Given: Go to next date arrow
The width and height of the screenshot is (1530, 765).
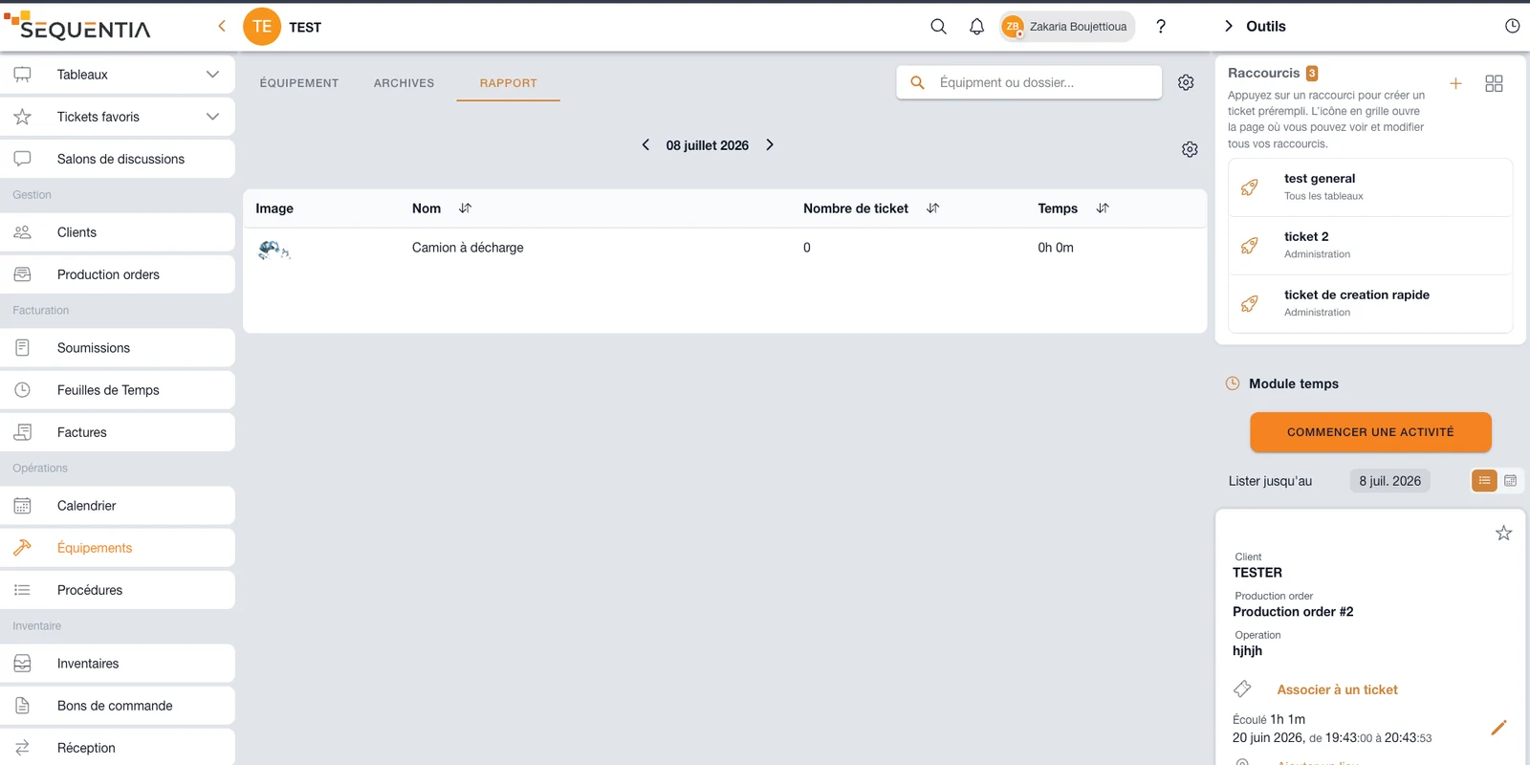Looking at the screenshot, I should point(770,144).
